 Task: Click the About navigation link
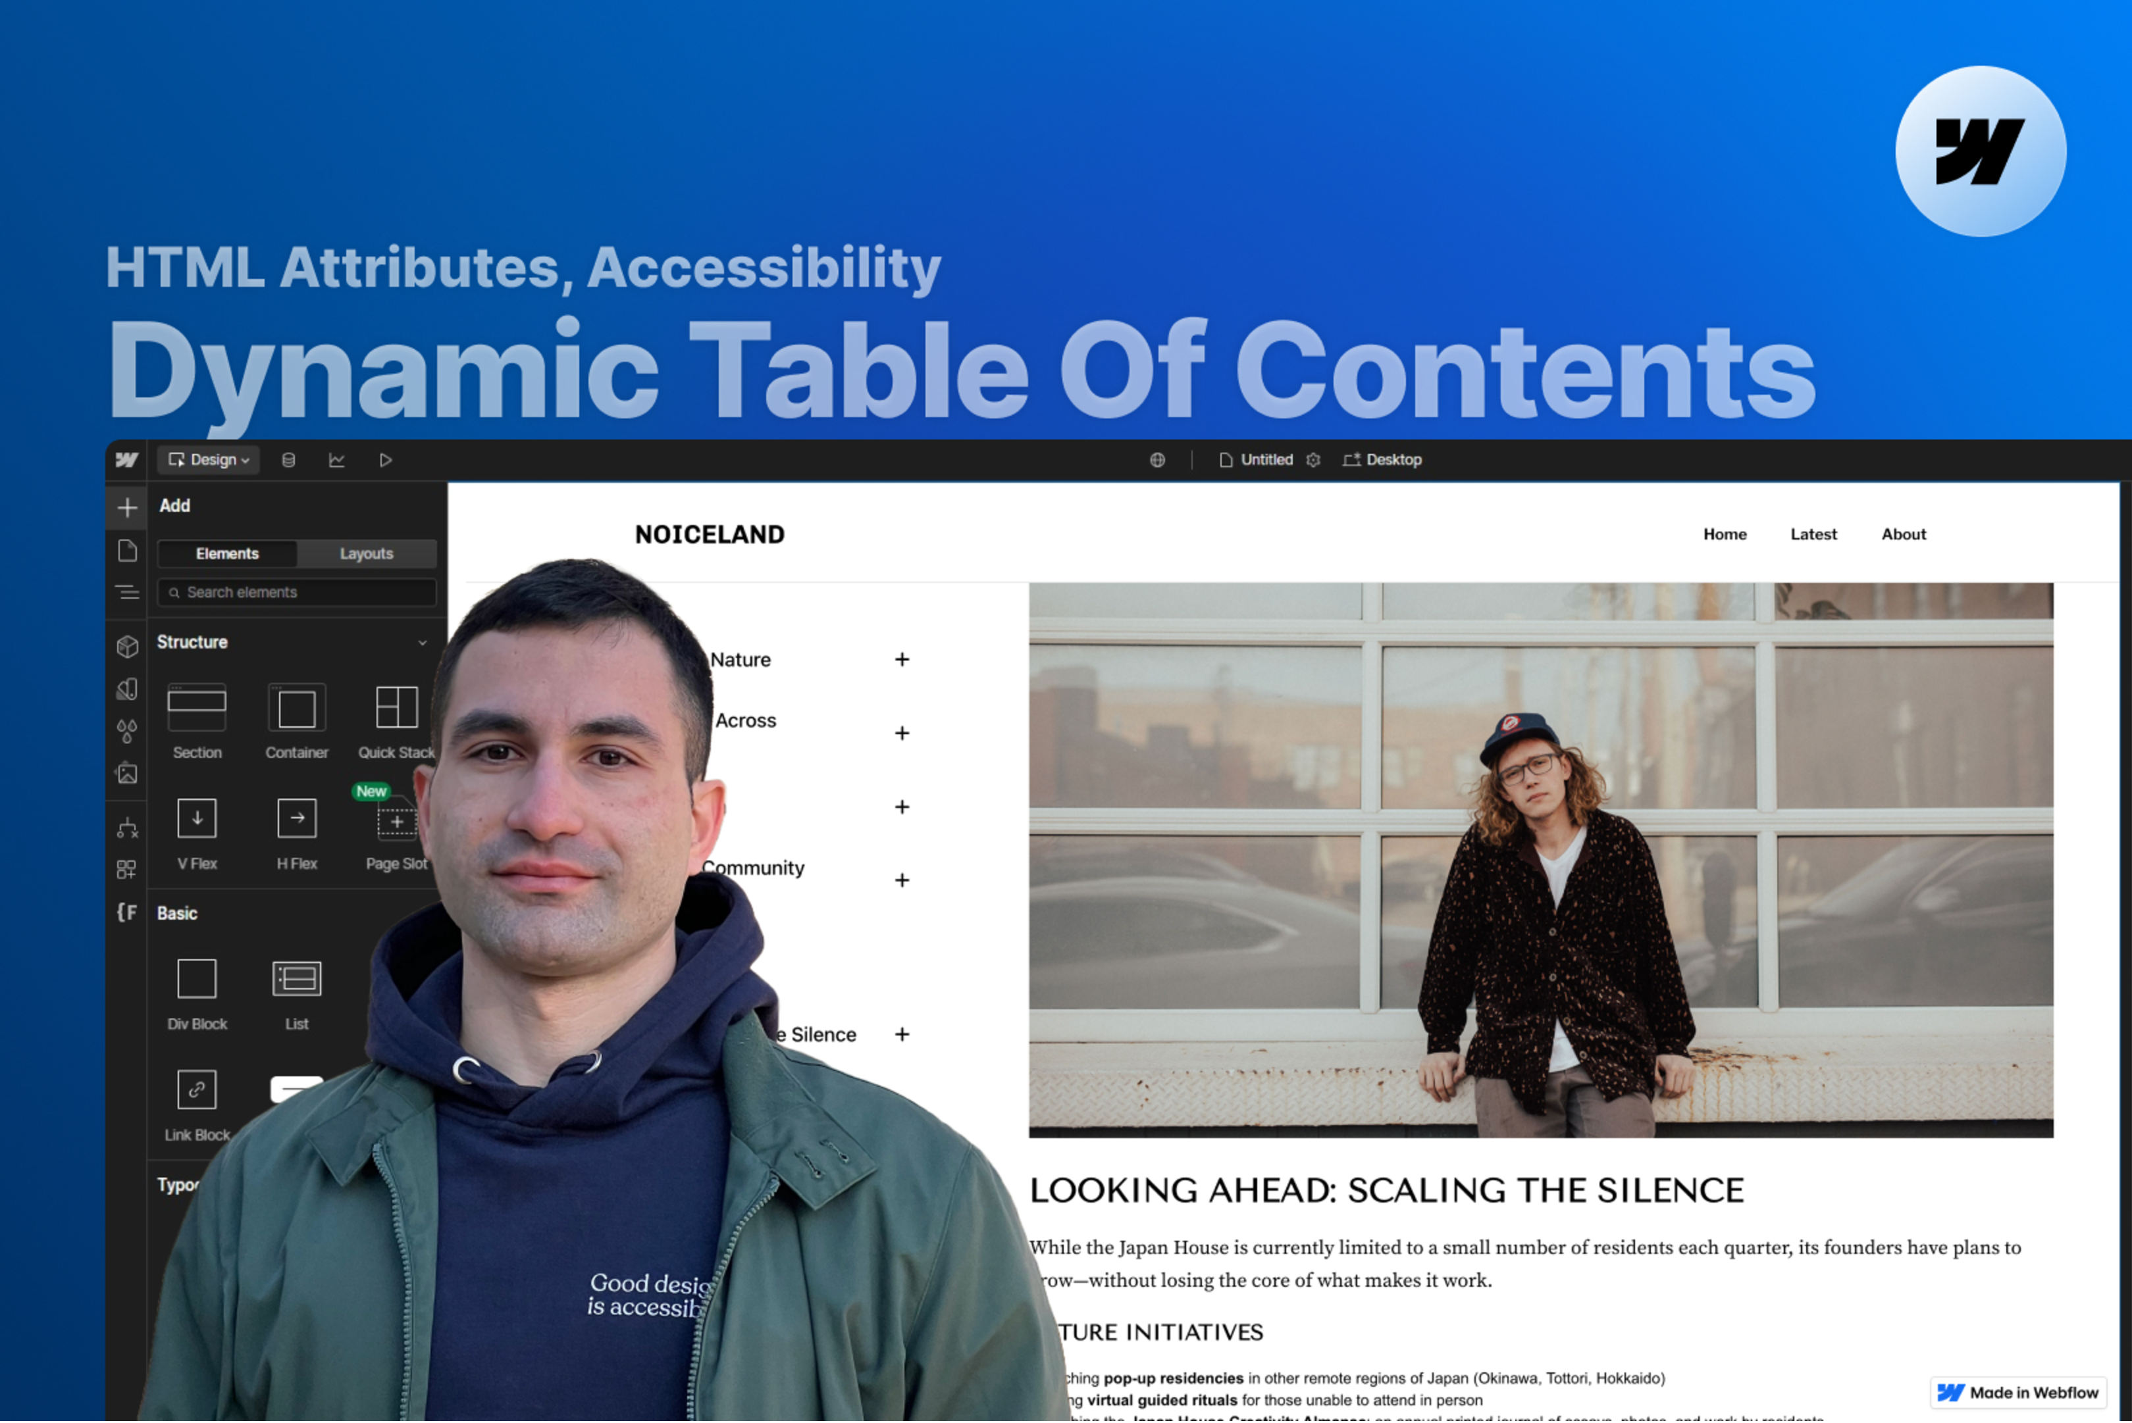click(1903, 535)
